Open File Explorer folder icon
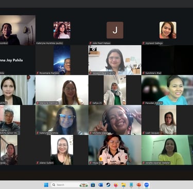 click(124, 185)
